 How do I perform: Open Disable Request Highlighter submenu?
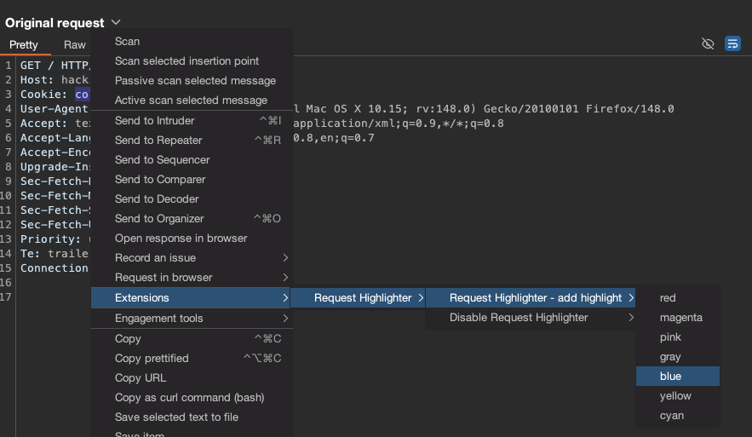(x=519, y=318)
